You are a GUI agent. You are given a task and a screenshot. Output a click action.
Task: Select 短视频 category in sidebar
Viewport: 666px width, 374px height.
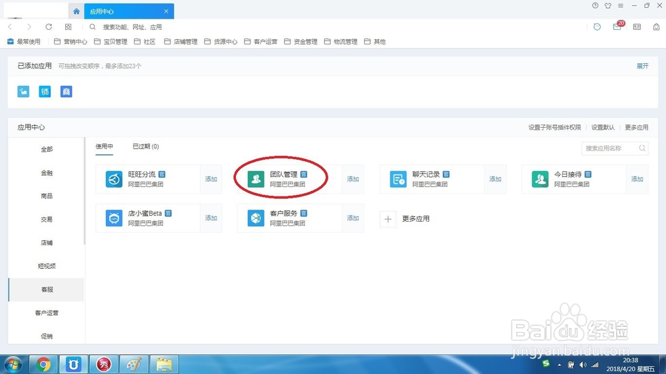[x=47, y=266]
